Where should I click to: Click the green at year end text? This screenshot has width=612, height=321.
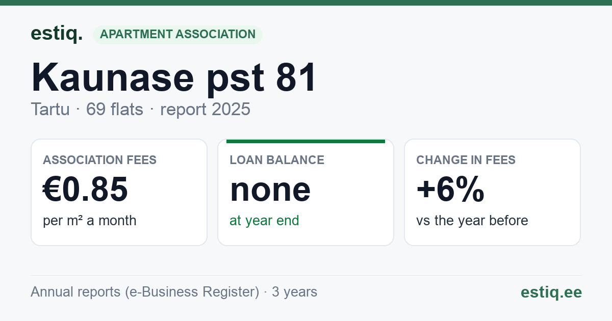tap(264, 221)
